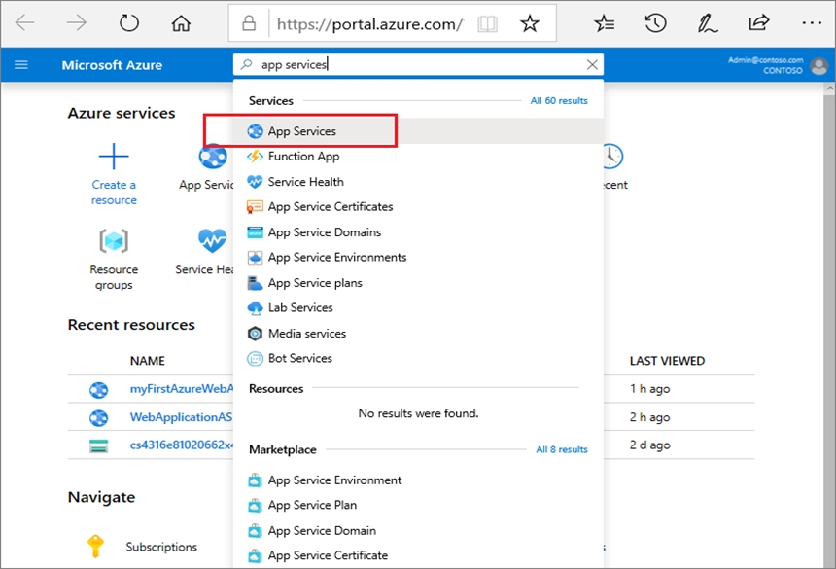This screenshot has height=569, width=836.
Task: Click the Share icon in browser toolbar
Action: (758, 23)
